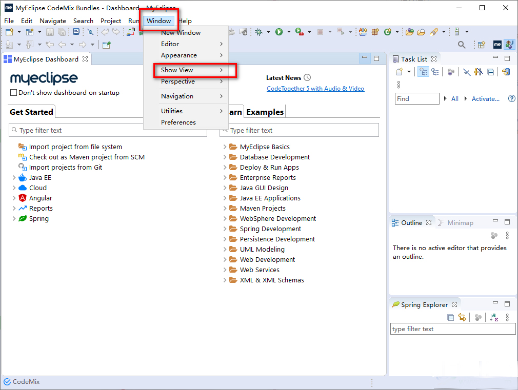Image resolution: width=518 pixels, height=390 pixels.
Task: Click Check out as Maven project from SCM
Action: click(87, 157)
